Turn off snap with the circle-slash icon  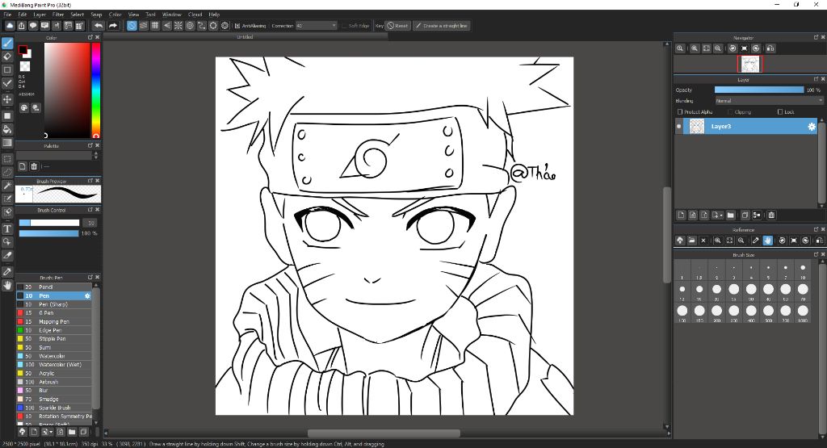coord(132,25)
